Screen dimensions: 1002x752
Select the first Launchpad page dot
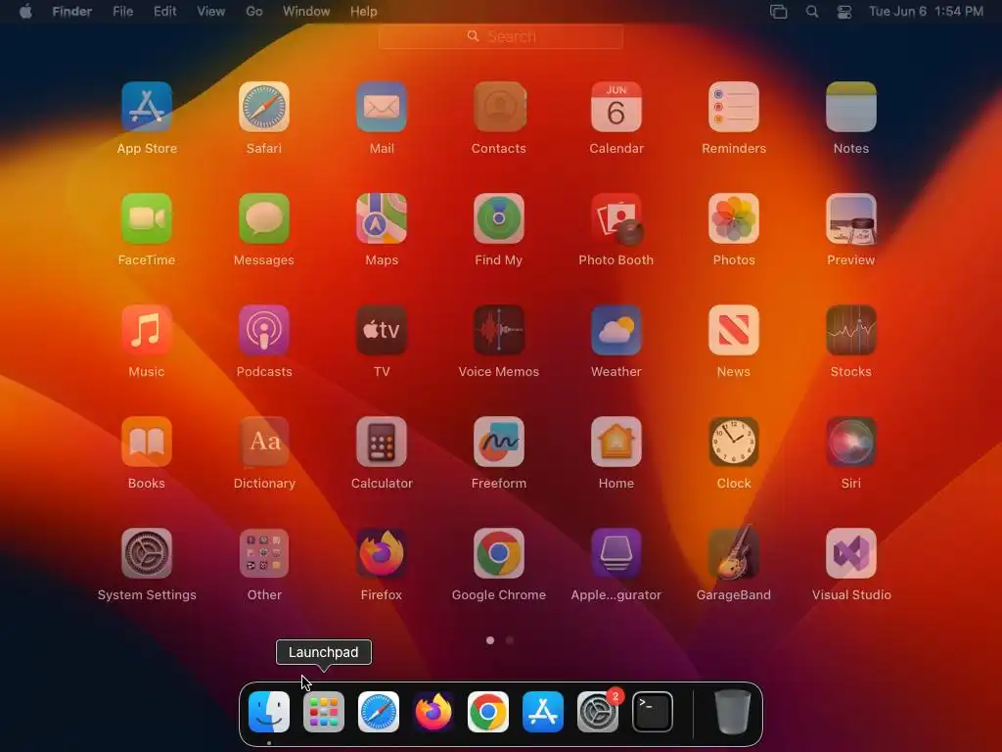click(490, 640)
